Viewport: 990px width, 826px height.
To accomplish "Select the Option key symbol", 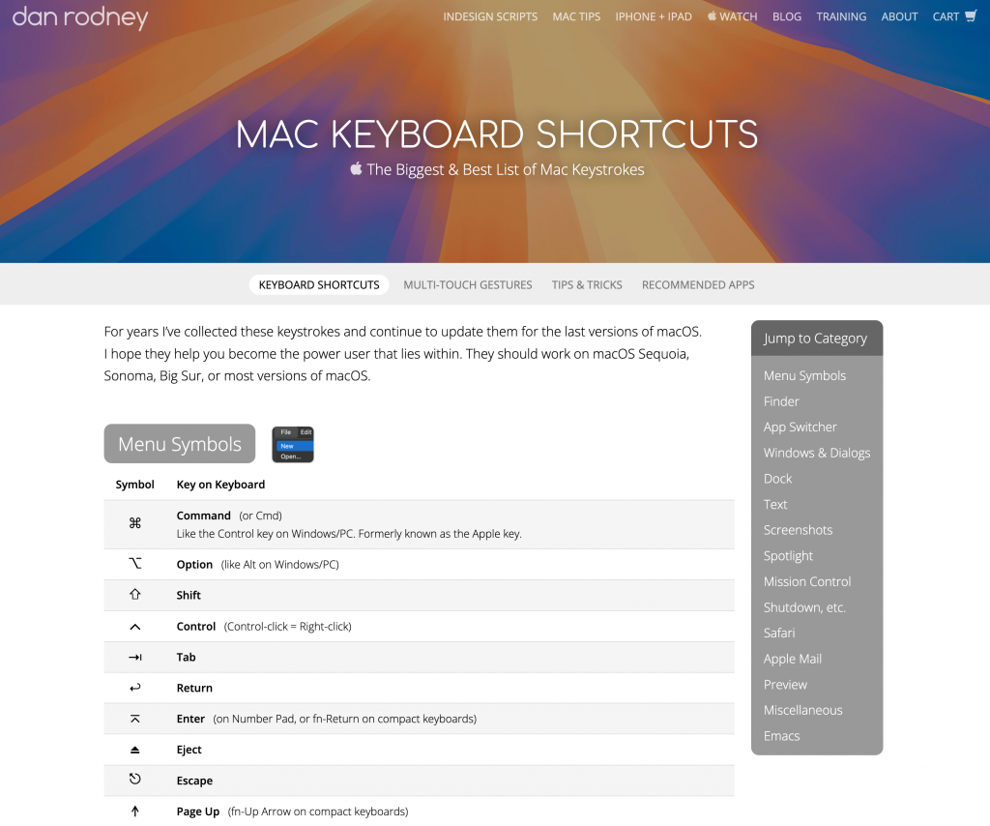I will (134, 564).
